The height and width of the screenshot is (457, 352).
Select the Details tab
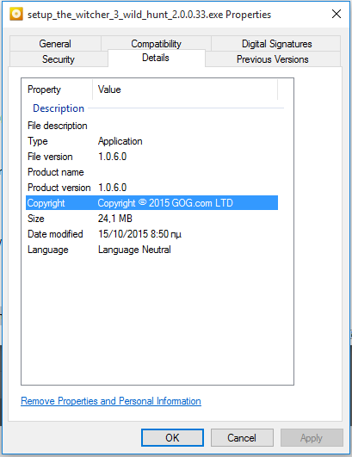(x=156, y=58)
